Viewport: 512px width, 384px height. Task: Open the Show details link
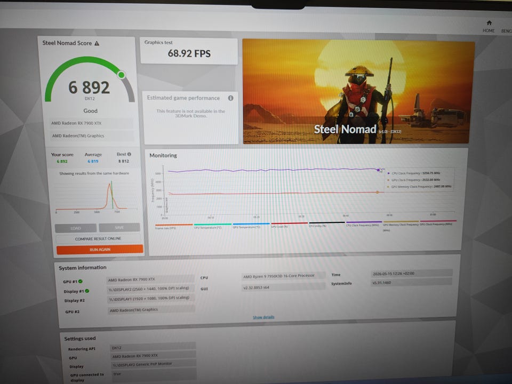(x=263, y=317)
